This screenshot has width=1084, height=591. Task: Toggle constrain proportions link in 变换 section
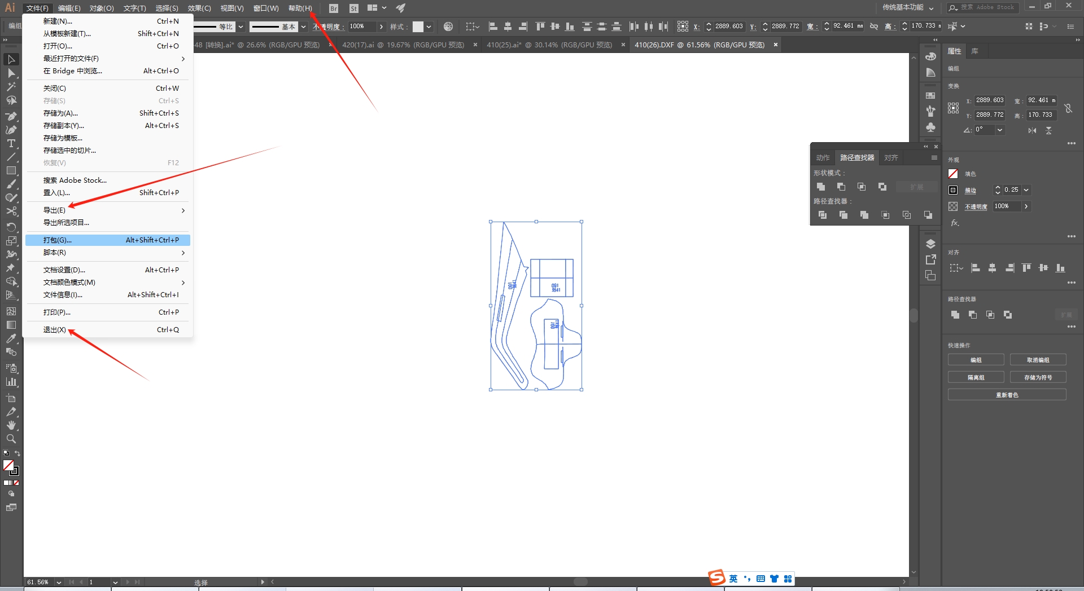coord(1068,108)
